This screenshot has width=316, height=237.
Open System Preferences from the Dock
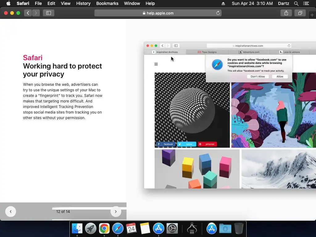(172, 229)
